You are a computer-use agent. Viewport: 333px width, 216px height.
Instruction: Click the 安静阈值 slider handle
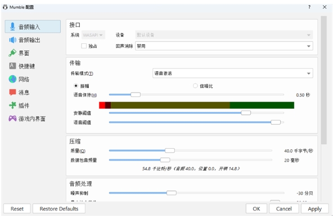click(246, 113)
